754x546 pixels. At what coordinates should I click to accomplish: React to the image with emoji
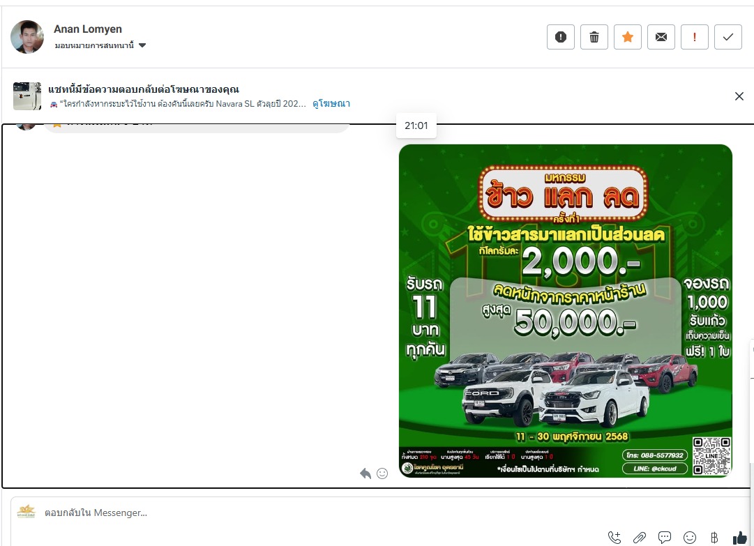382,473
